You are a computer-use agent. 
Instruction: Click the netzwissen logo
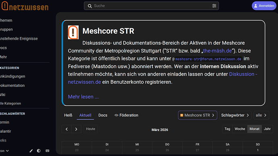click(x=25, y=6)
